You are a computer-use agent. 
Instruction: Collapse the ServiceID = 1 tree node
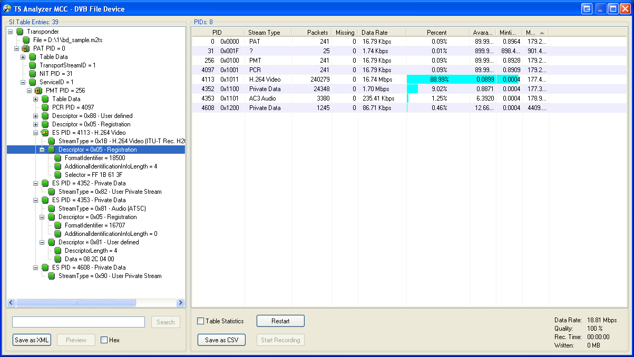(23, 82)
